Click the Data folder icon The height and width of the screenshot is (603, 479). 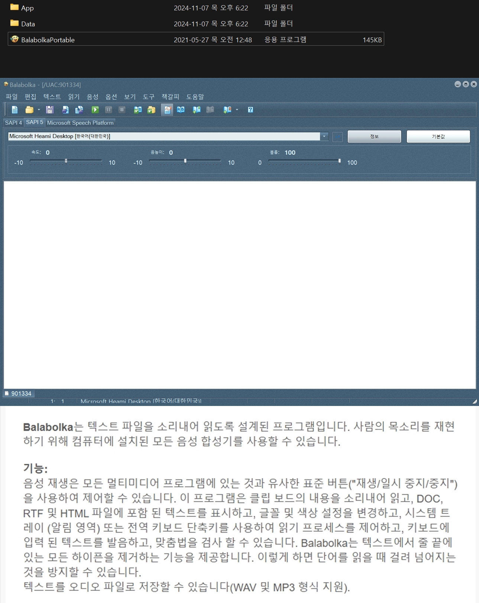click(x=14, y=23)
